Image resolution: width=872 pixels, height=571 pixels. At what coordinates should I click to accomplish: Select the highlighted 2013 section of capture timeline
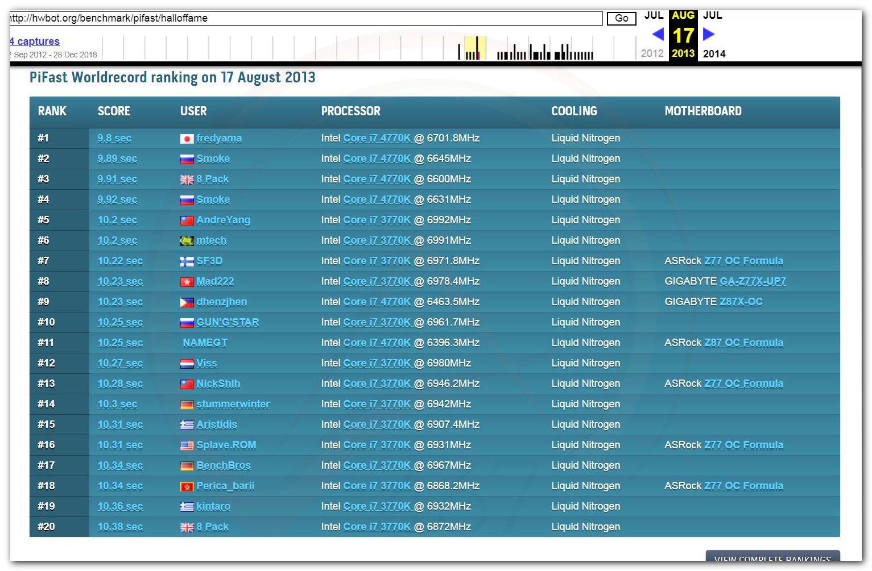[x=475, y=48]
